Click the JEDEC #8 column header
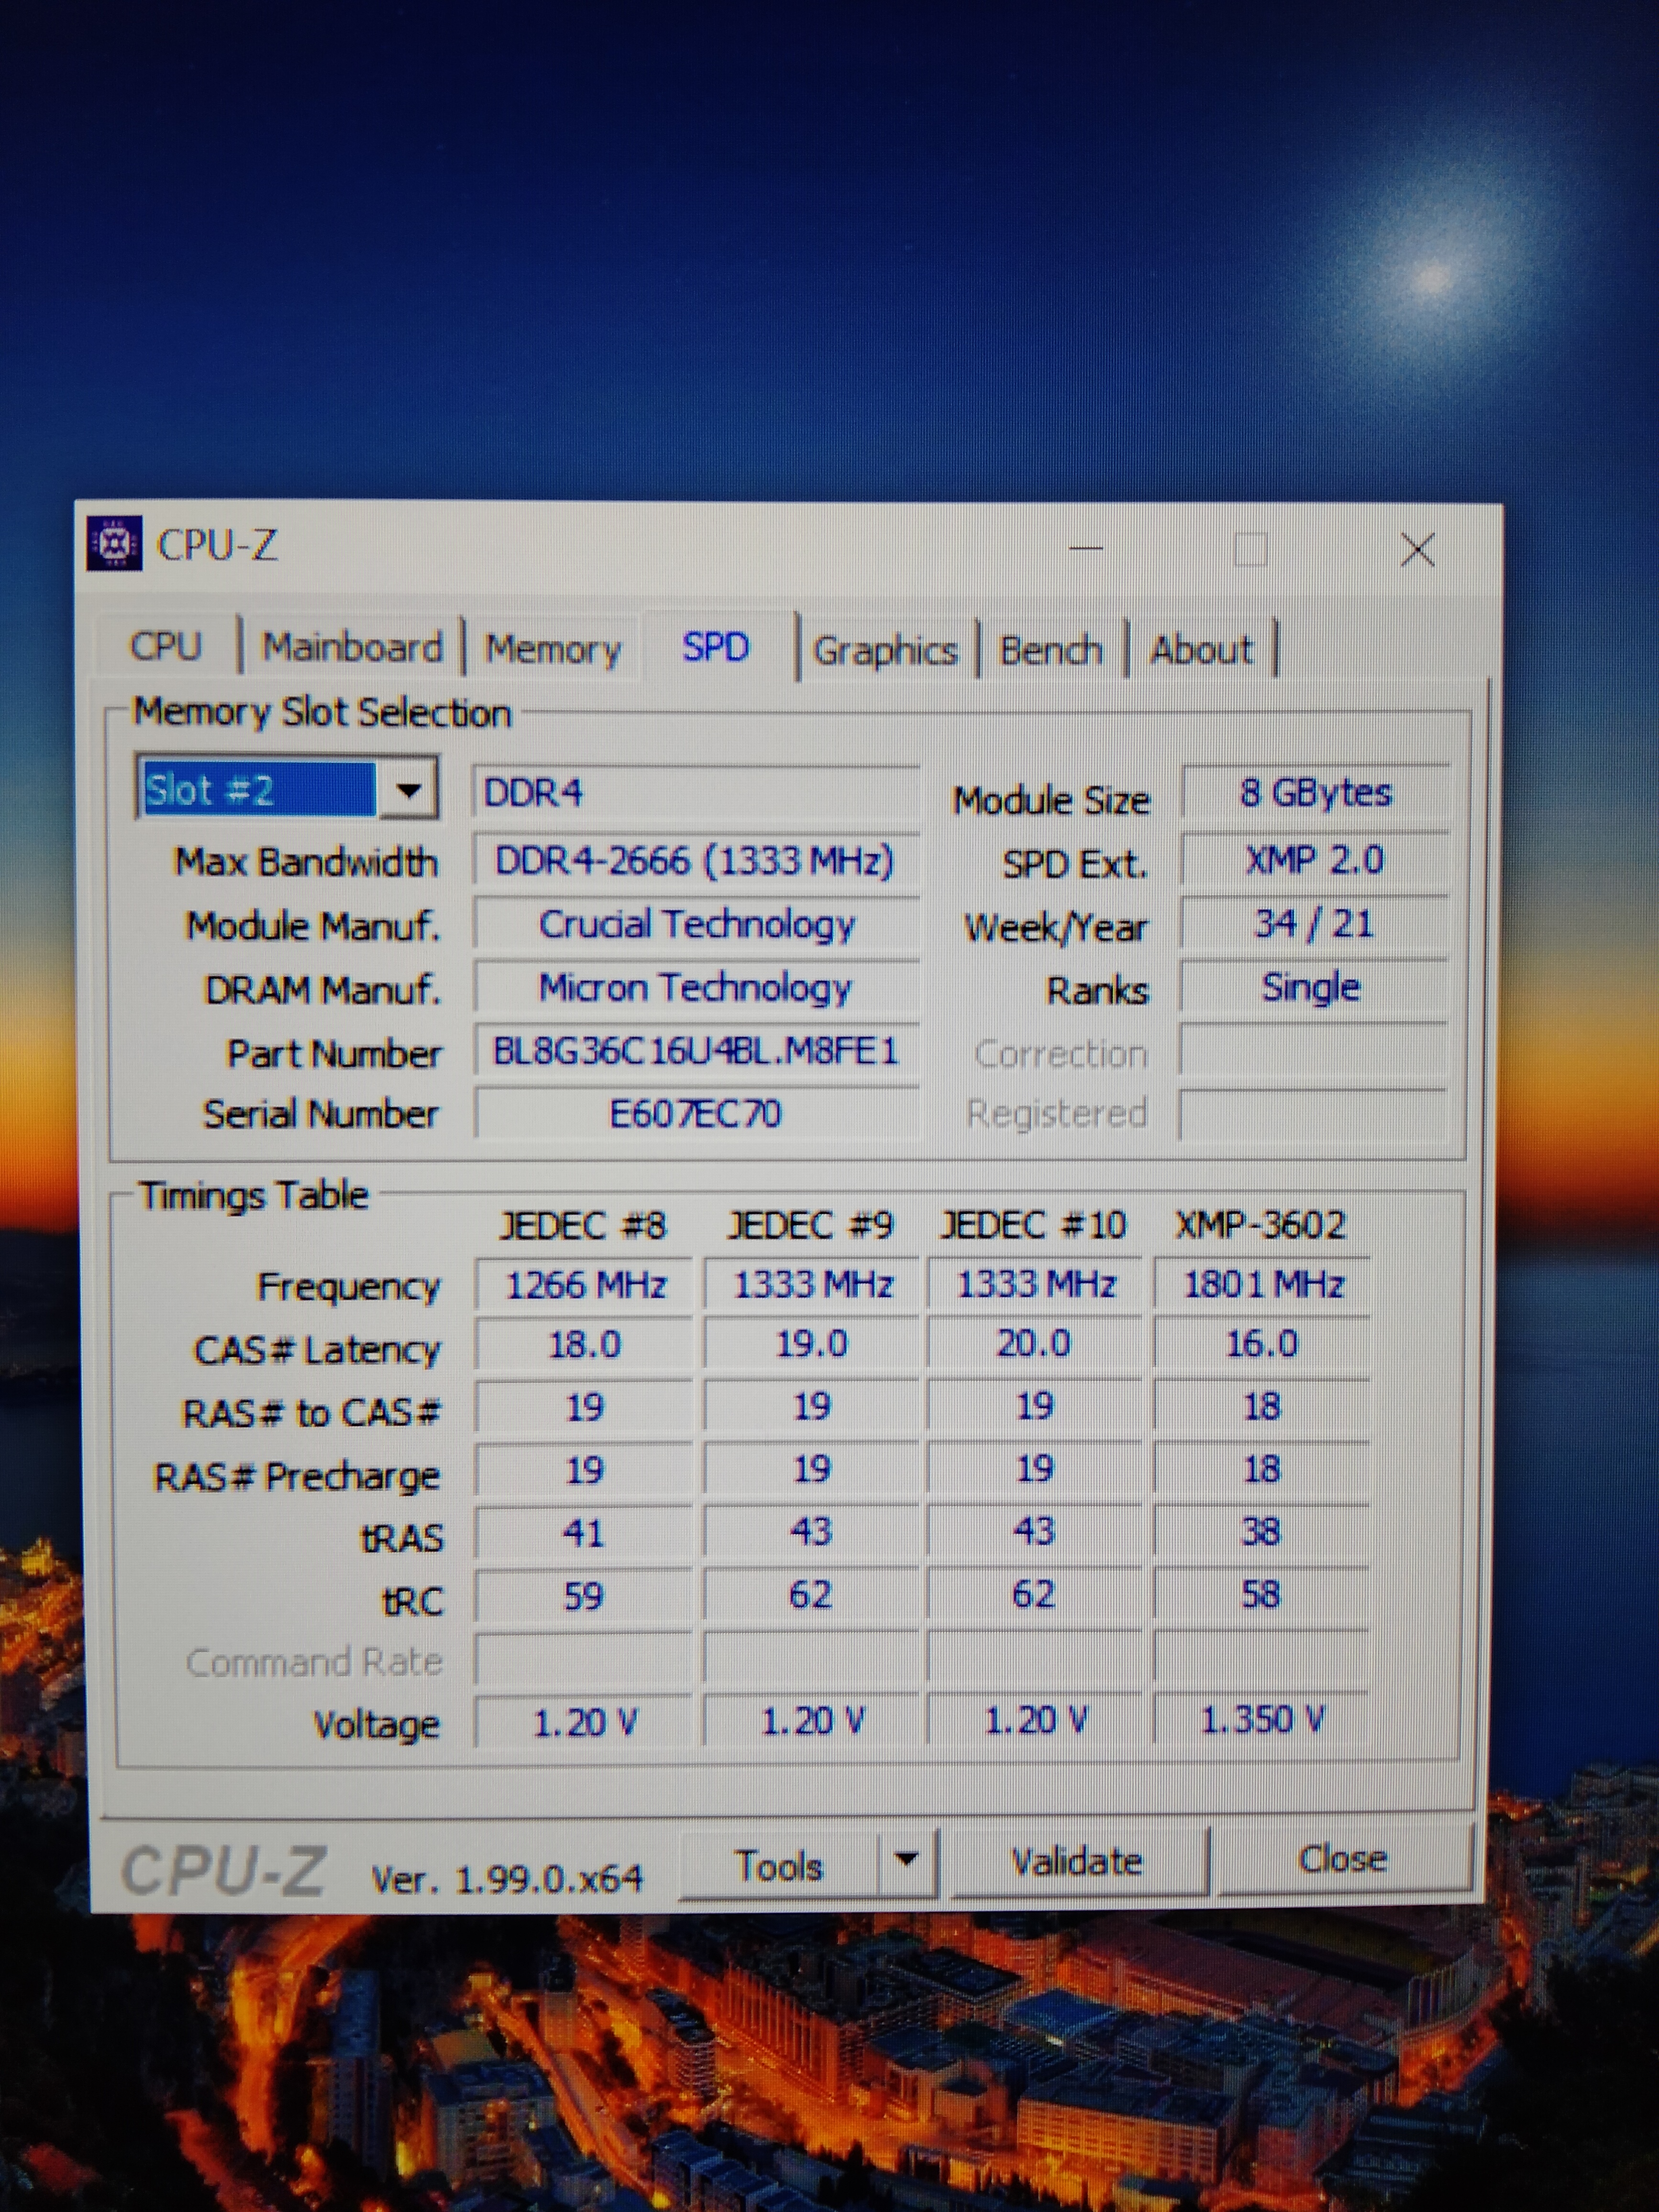The image size is (1659, 2212). pyautogui.click(x=582, y=1225)
